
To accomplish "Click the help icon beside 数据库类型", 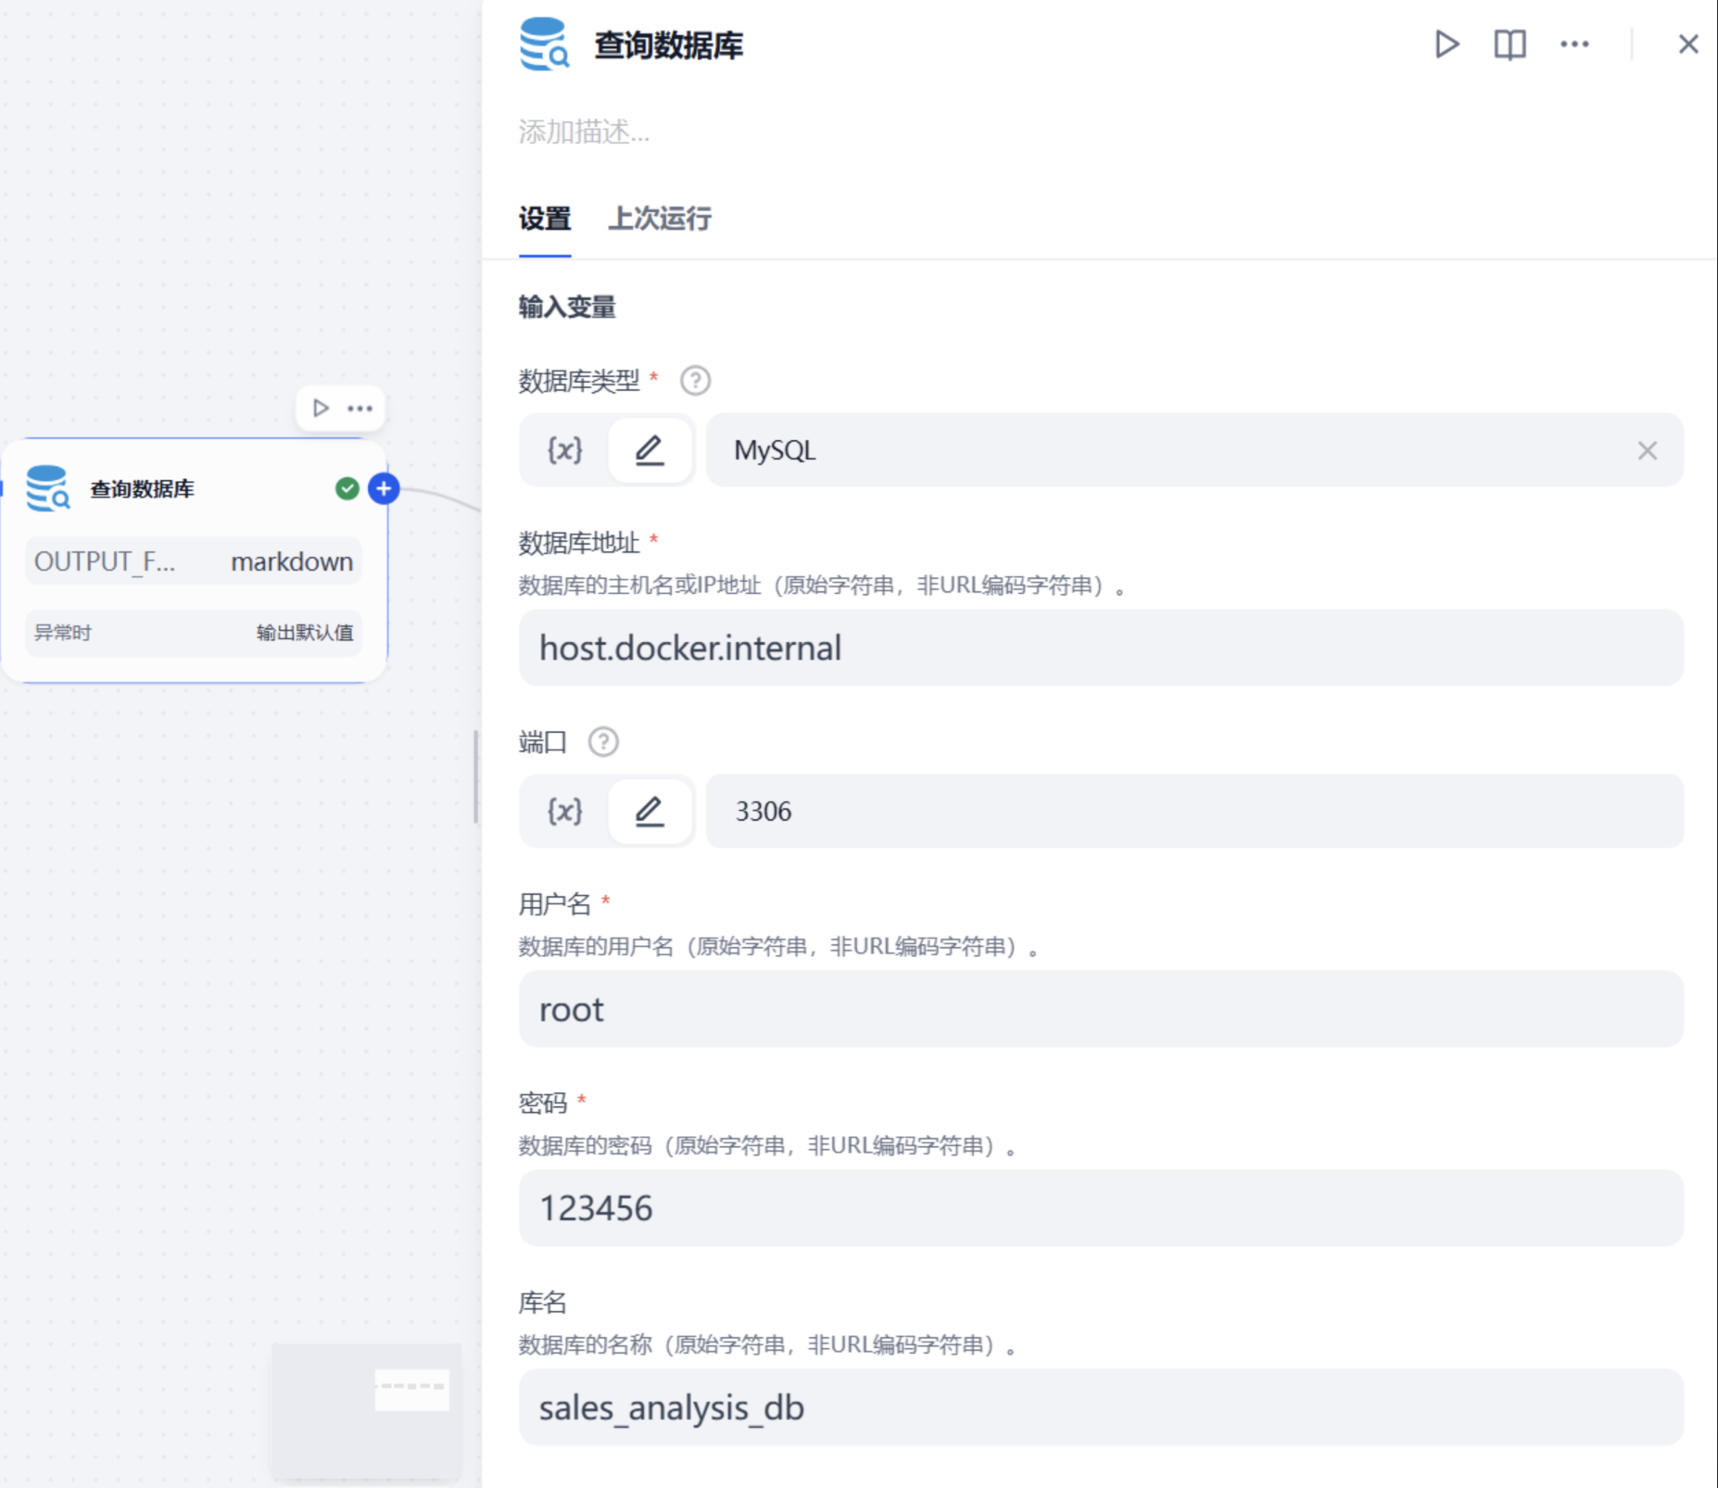I will (695, 381).
